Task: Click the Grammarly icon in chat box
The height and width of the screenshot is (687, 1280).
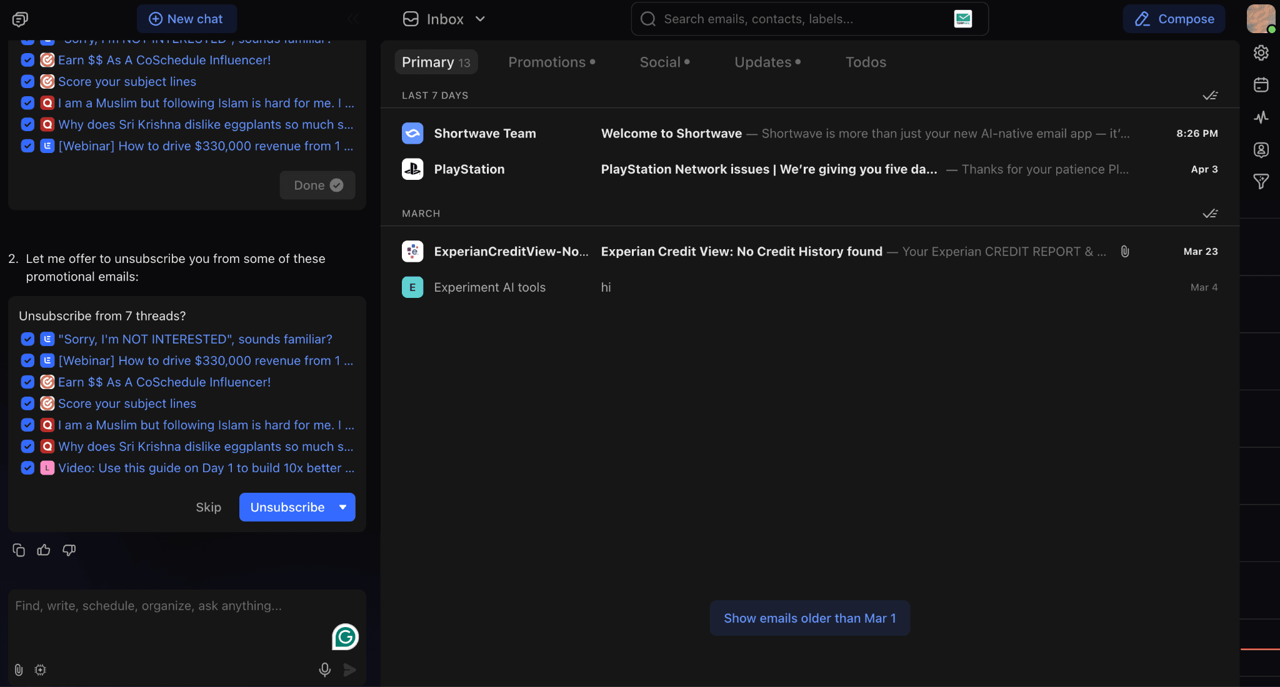Action: tap(345, 637)
